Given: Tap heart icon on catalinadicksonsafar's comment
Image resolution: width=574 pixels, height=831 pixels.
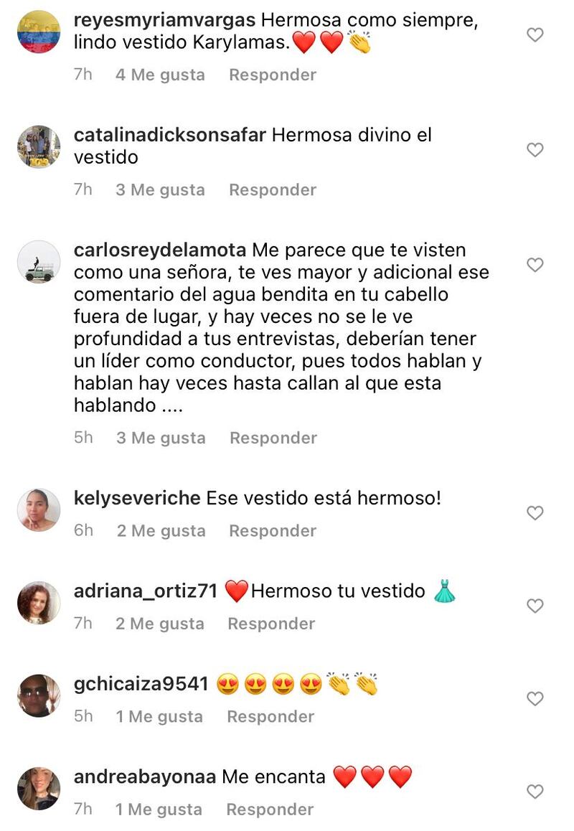Looking at the screenshot, I should [535, 150].
